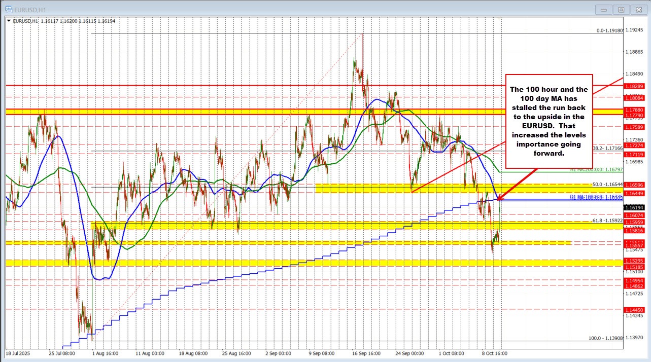Select the 50.0 Fibonacci level label
This screenshot has height=362, width=651.
[607, 184]
